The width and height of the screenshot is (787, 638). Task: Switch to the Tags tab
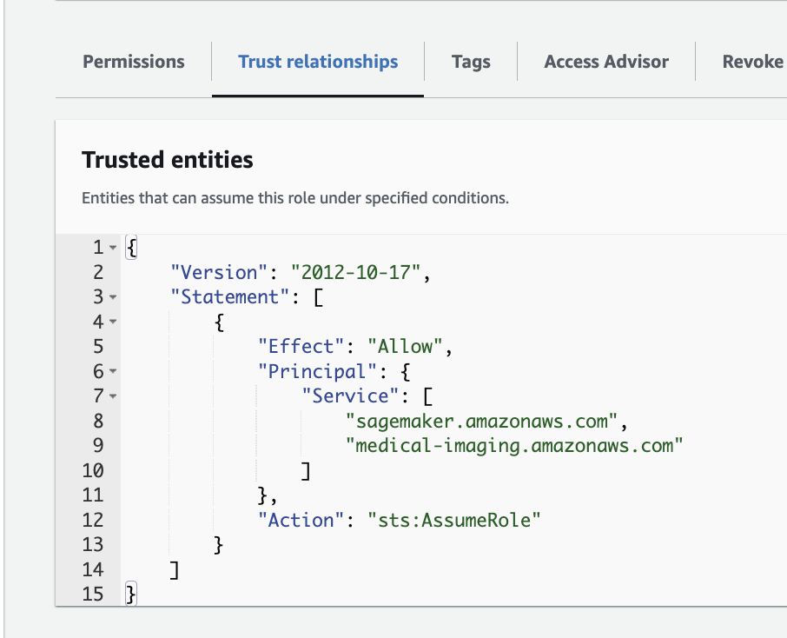click(471, 62)
